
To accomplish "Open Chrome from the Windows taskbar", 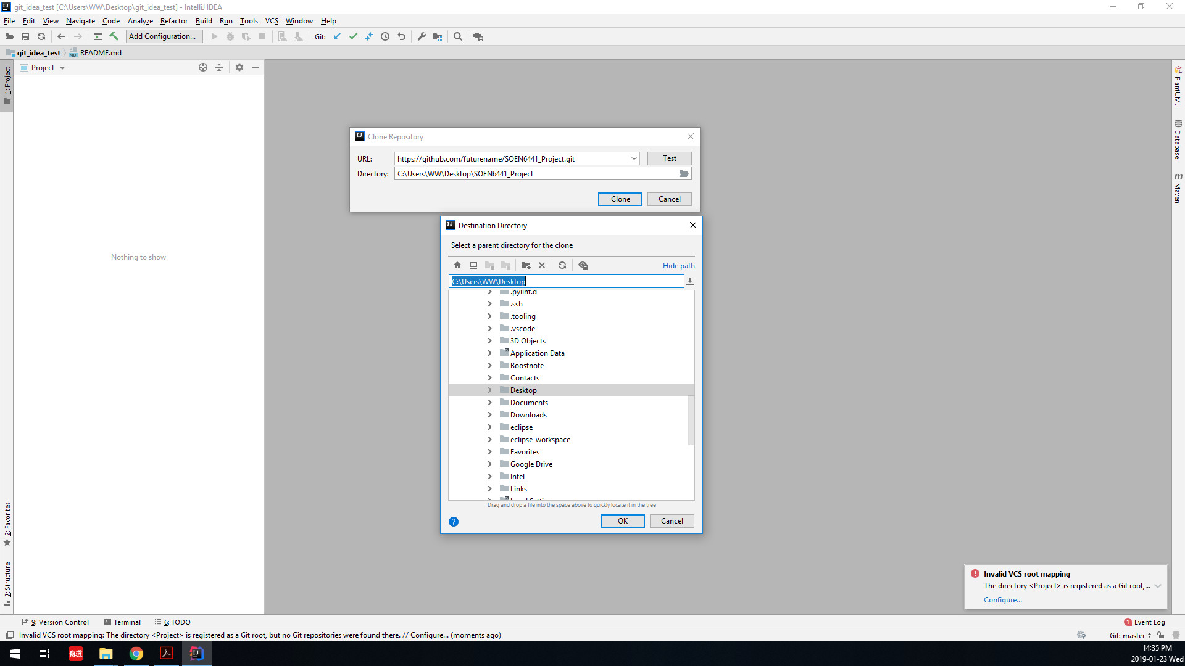I will click(x=136, y=654).
